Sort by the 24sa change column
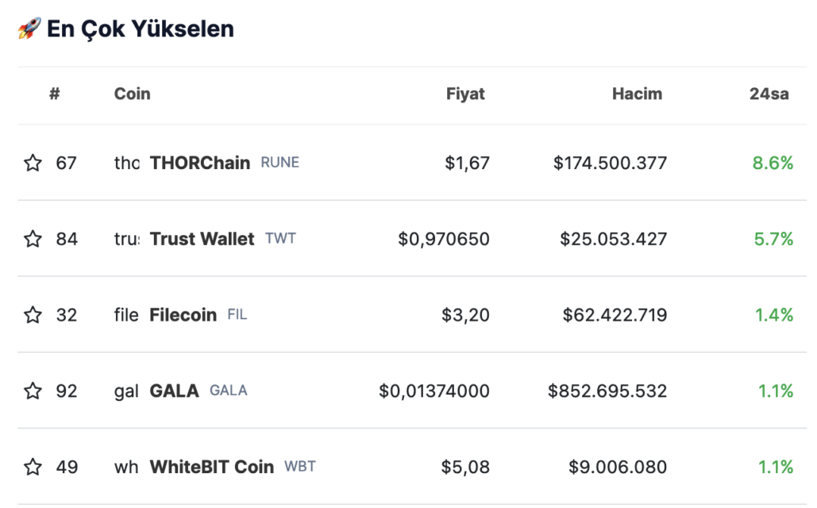This screenshot has width=817, height=508. click(769, 94)
